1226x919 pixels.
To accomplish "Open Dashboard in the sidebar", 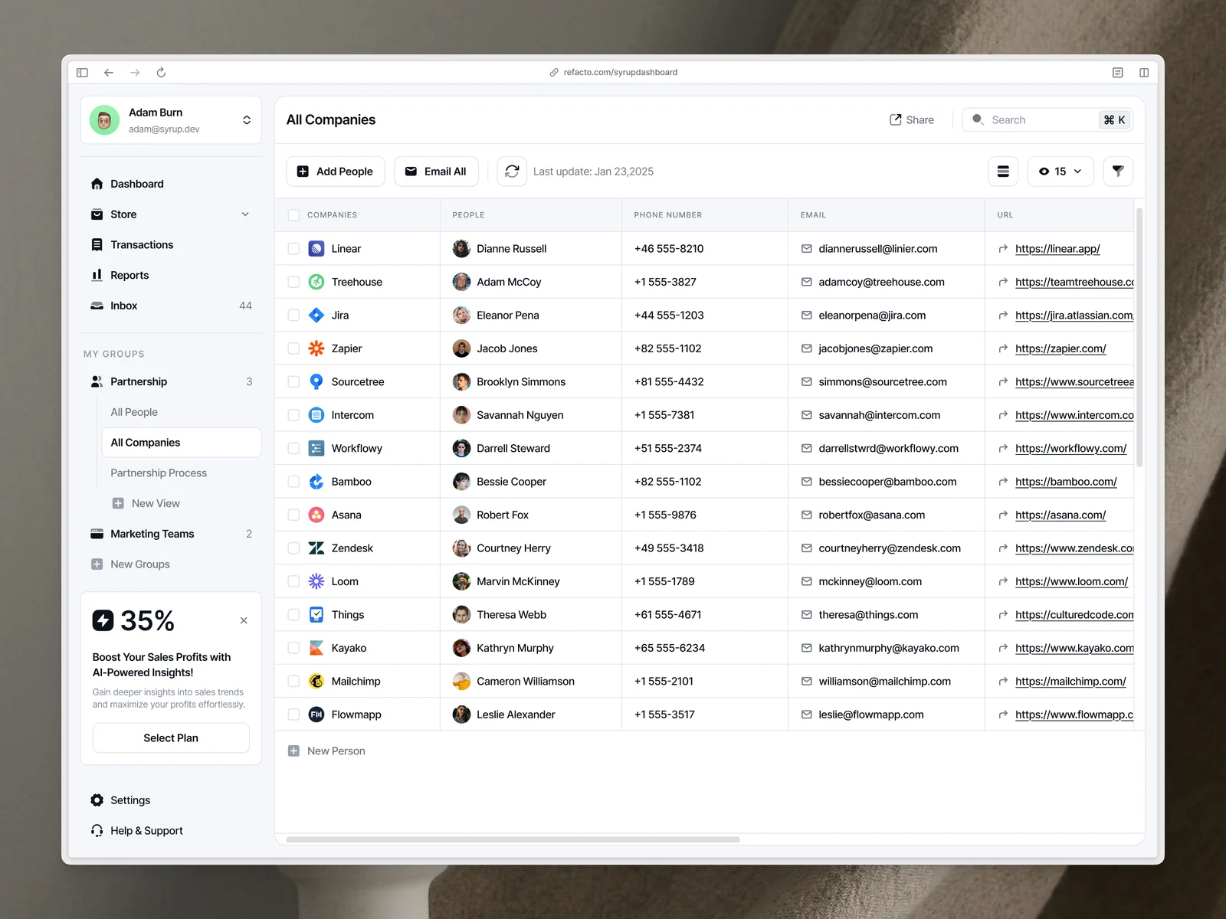I will point(171,184).
